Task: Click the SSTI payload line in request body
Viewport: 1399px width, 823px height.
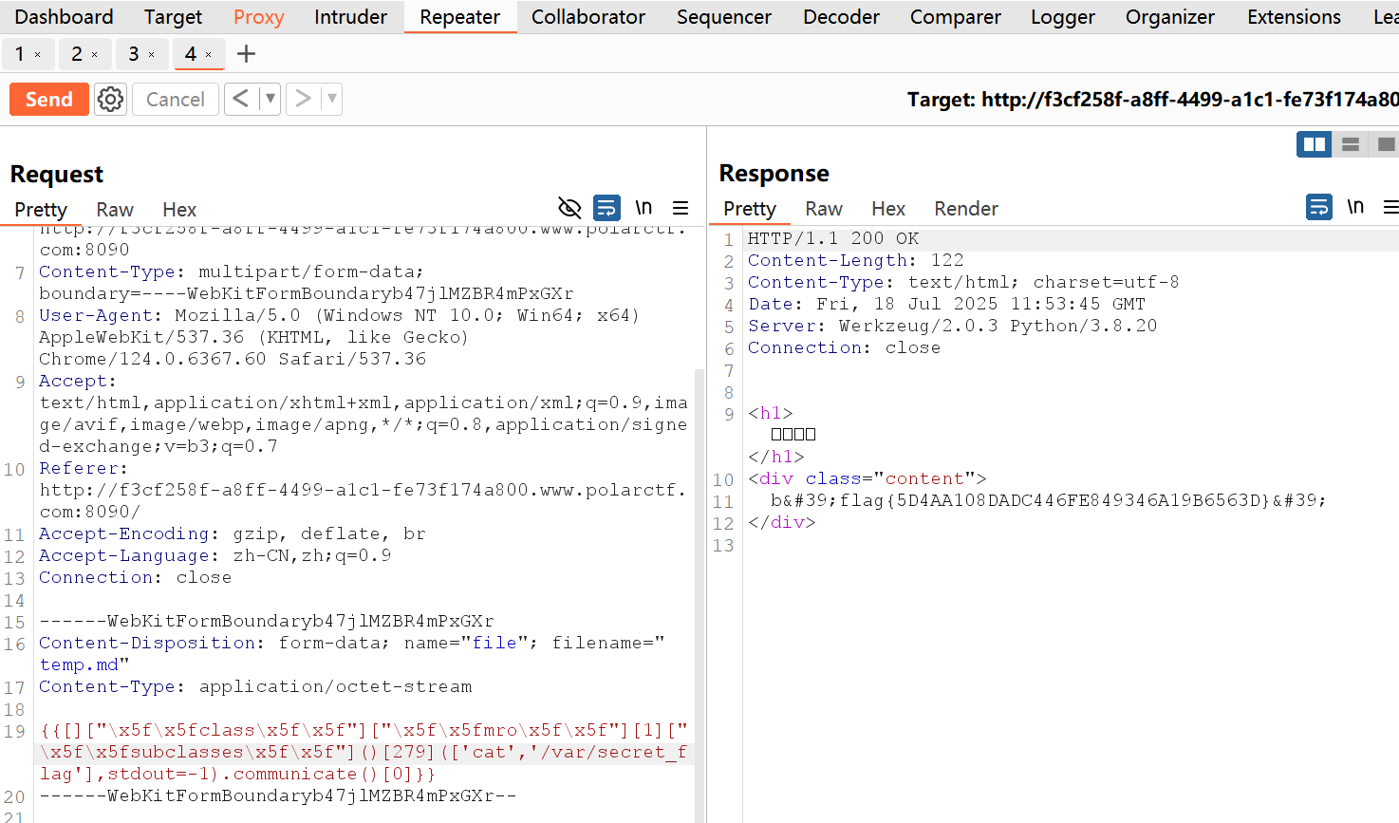Action: tap(364, 752)
